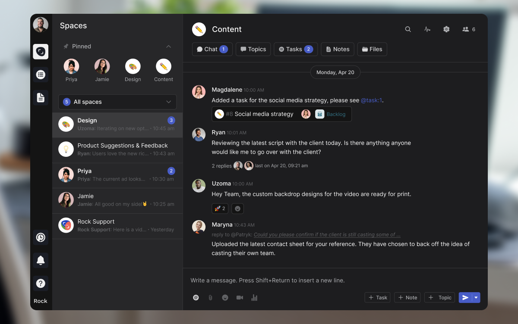Image resolution: width=518 pixels, height=324 pixels.
Task: Open notifications via the bell icon
Action: (x=40, y=260)
